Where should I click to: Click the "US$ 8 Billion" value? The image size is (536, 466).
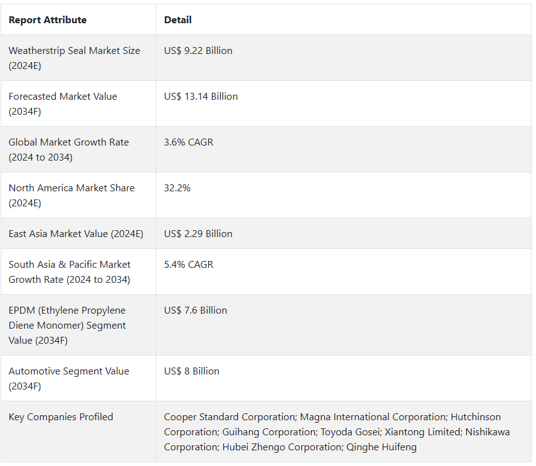tap(192, 371)
